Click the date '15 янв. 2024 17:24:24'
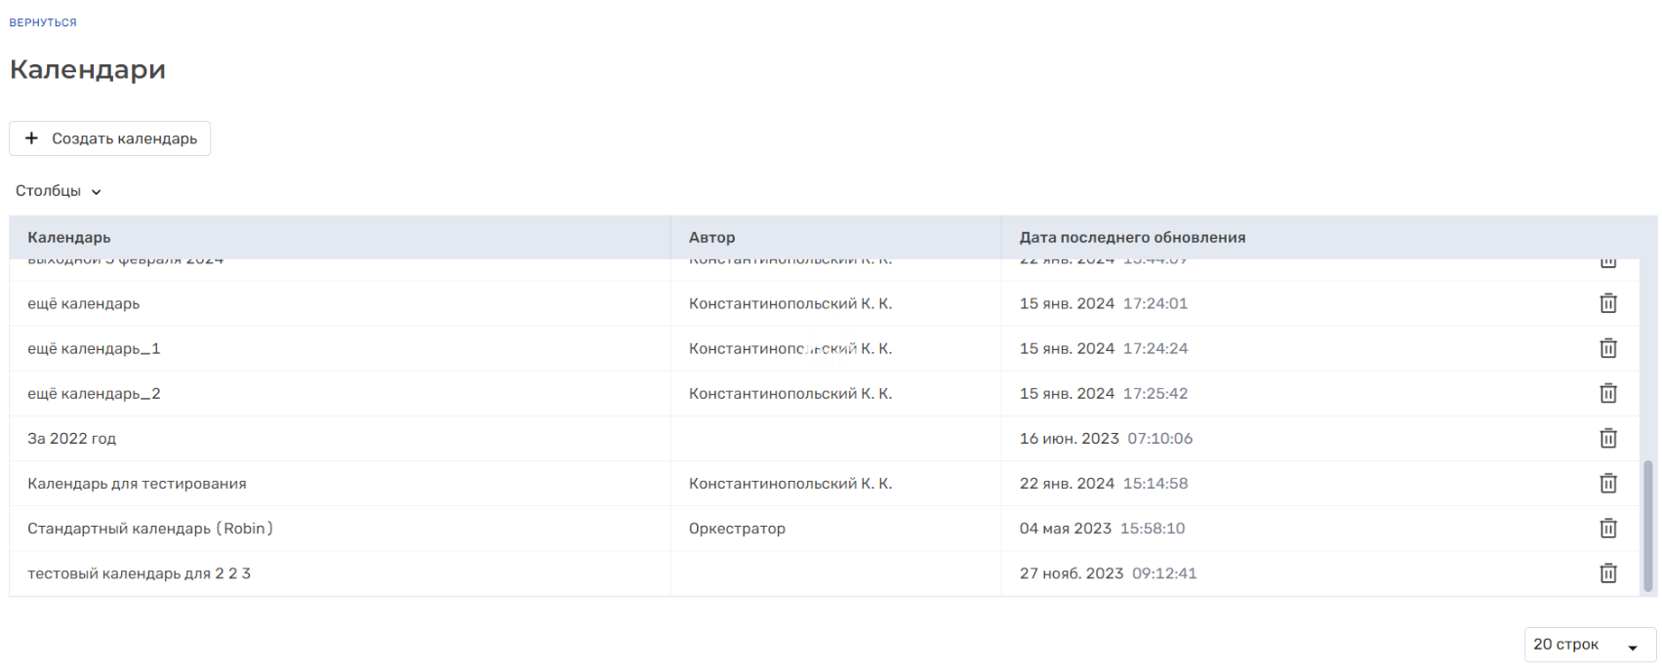1662x671 pixels. (x=1104, y=348)
